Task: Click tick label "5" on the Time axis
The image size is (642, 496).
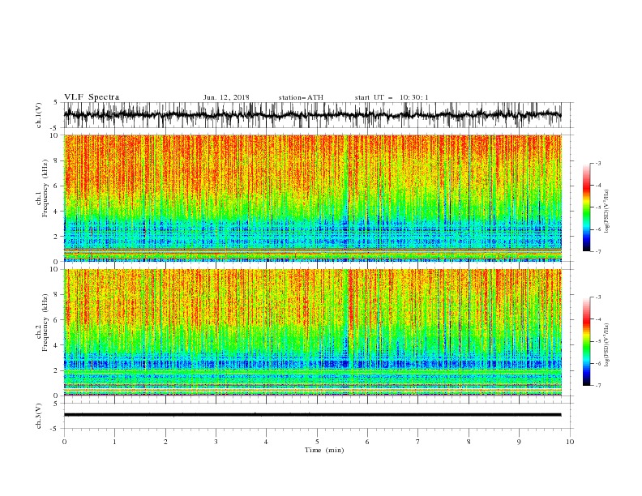Action: (317, 442)
